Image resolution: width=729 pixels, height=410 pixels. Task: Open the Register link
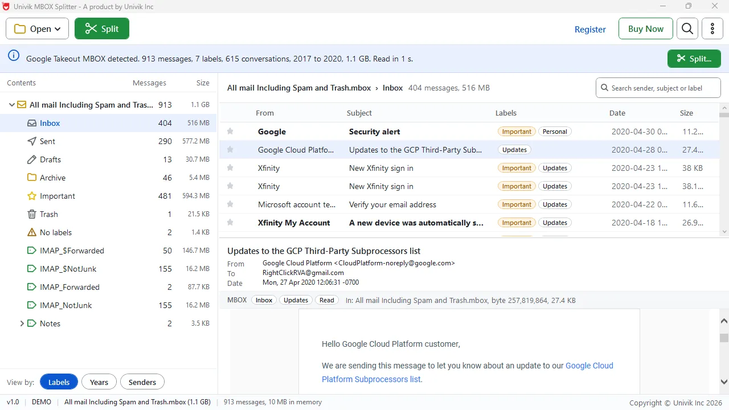tap(590, 30)
